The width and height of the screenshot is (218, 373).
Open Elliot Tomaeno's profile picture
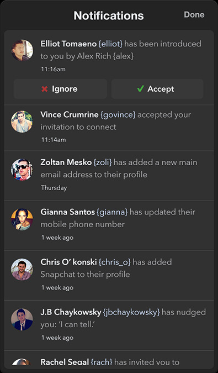pos(22,50)
